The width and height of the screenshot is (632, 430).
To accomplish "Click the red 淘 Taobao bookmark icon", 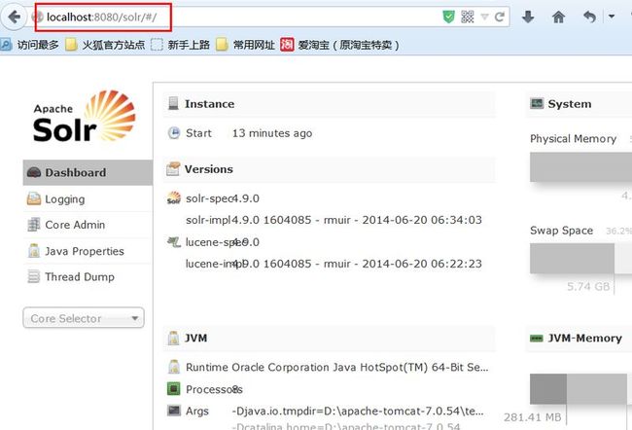I will 287,45.
